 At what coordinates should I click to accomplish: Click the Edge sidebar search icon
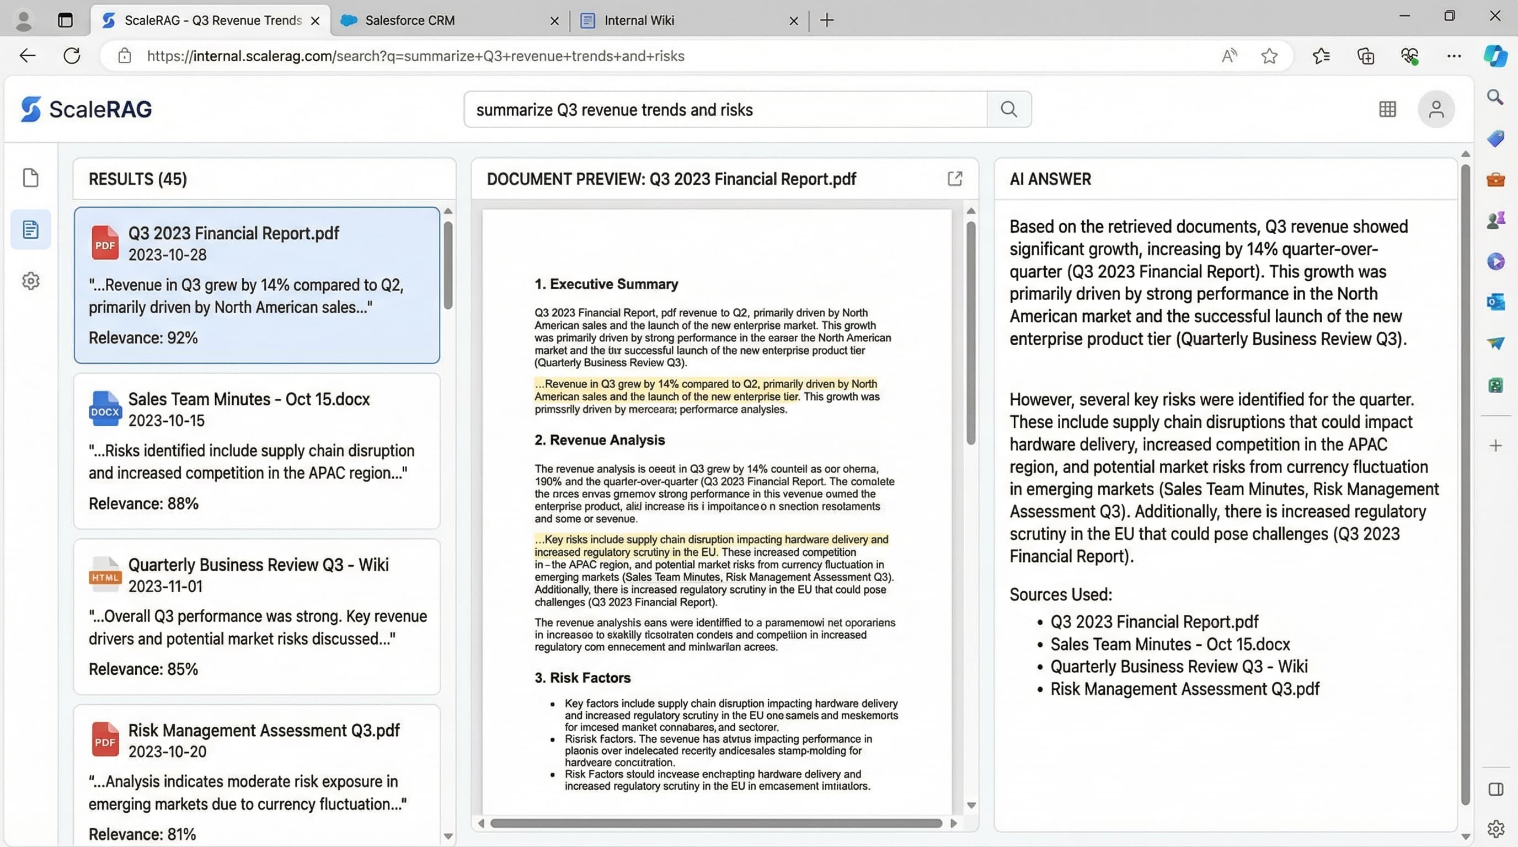[1495, 97]
